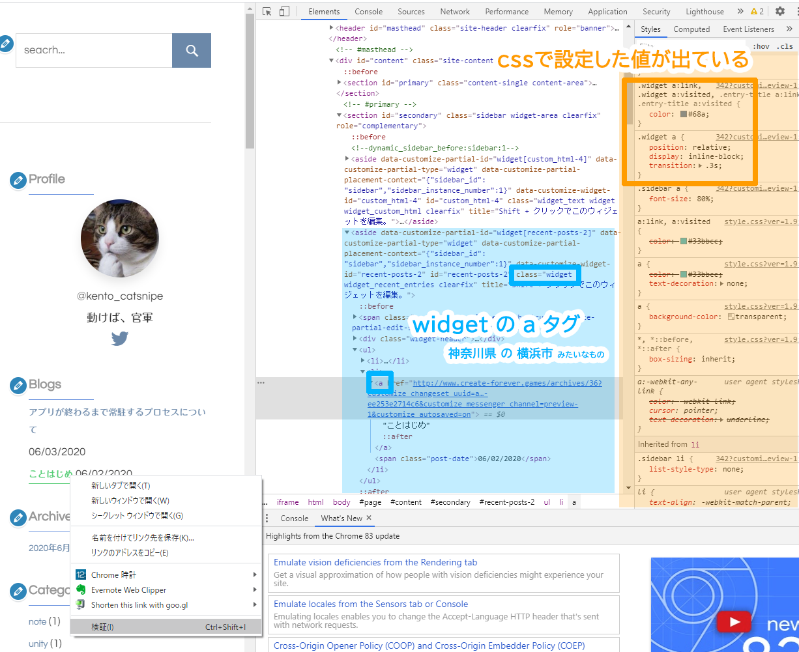Open the #33bbcc swatch under a:link, a:visited
The width and height of the screenshot is (799, 652).
point(684,241)
